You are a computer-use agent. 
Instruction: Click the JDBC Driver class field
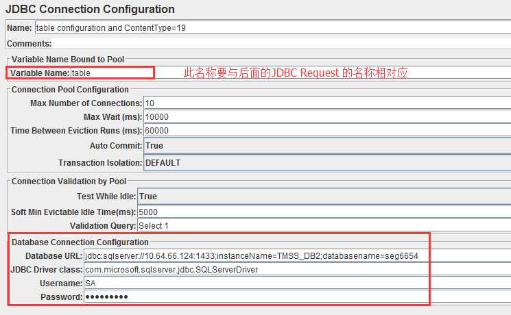(298, 270)
